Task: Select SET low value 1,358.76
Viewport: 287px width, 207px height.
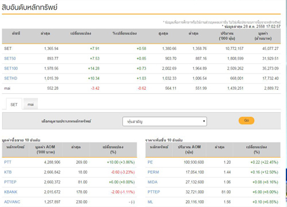Action: pos(200,48)
